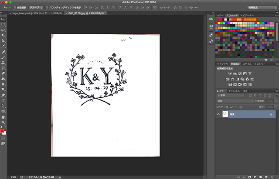
Task: Select the Zoom tool
Action: (x=3, y=123)
